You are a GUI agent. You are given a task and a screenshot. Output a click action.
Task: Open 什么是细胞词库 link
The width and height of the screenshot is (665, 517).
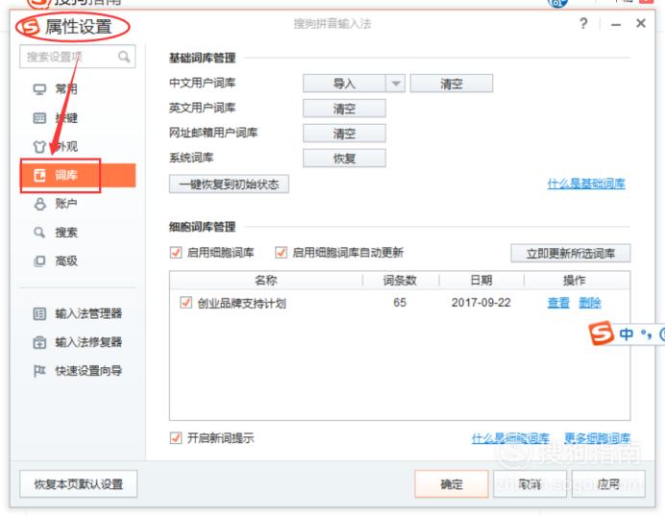point(510,437)
